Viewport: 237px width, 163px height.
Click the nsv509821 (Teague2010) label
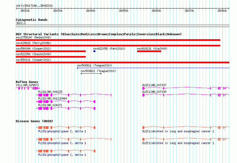98,71
